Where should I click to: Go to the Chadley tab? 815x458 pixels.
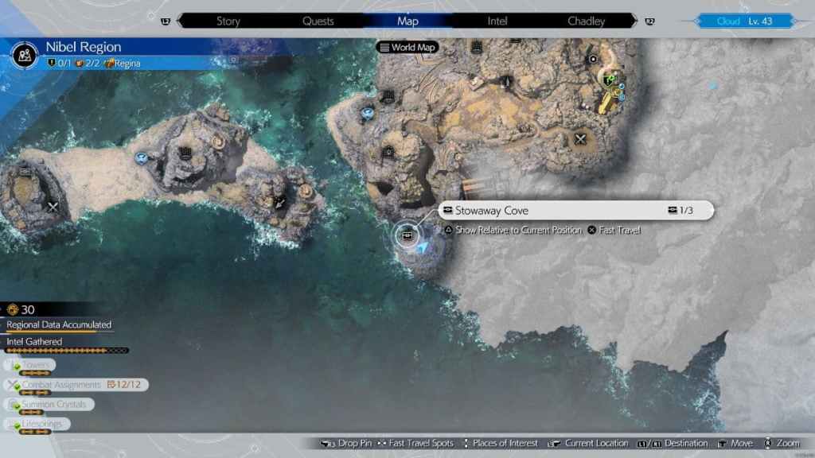click(x=586, y=21)
